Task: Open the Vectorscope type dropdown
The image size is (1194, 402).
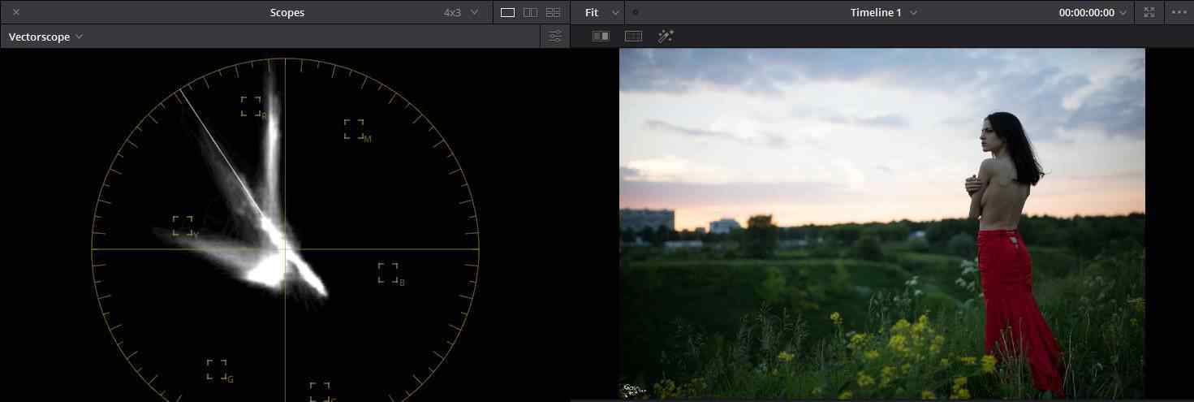Action: point(45,37)
